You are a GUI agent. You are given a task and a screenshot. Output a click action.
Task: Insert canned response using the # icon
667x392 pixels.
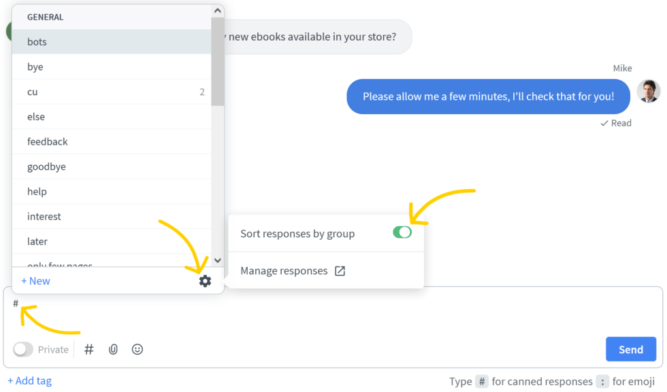click(88, 349)
